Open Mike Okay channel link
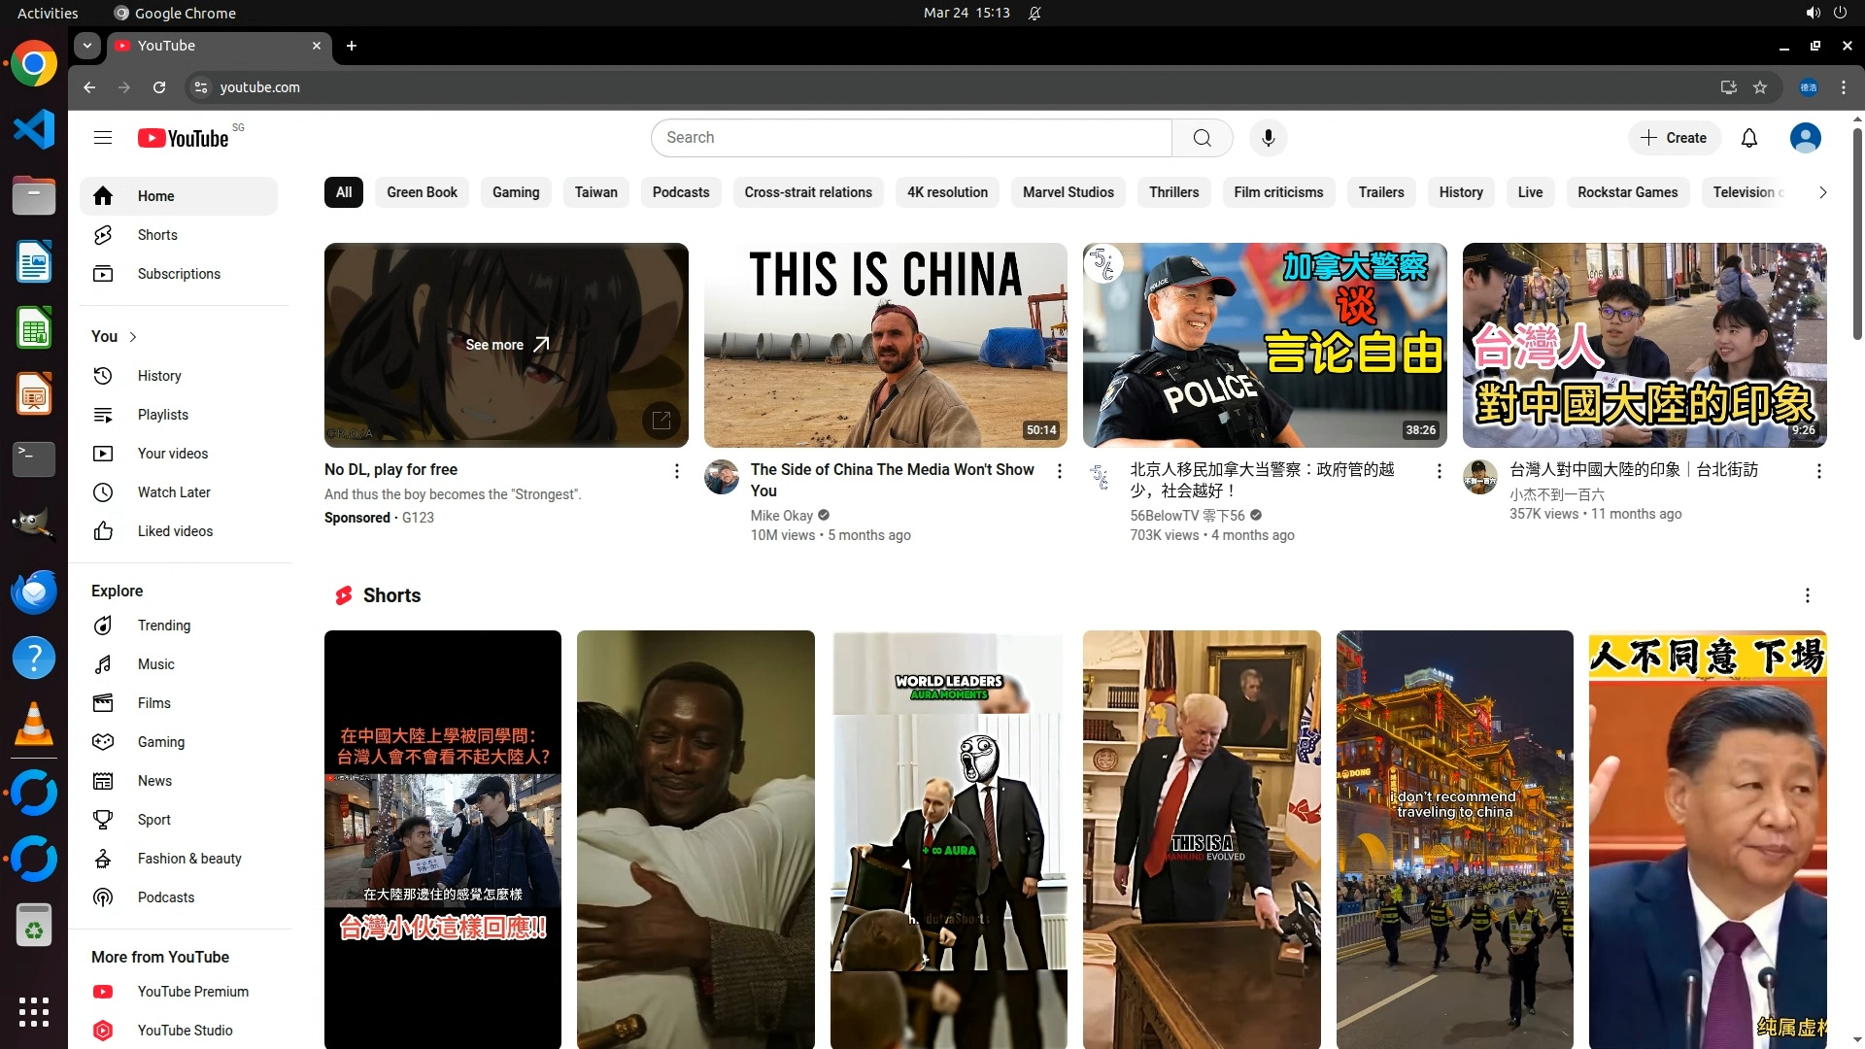The height and width of the screenshot is (1049, 1865). 781,516
